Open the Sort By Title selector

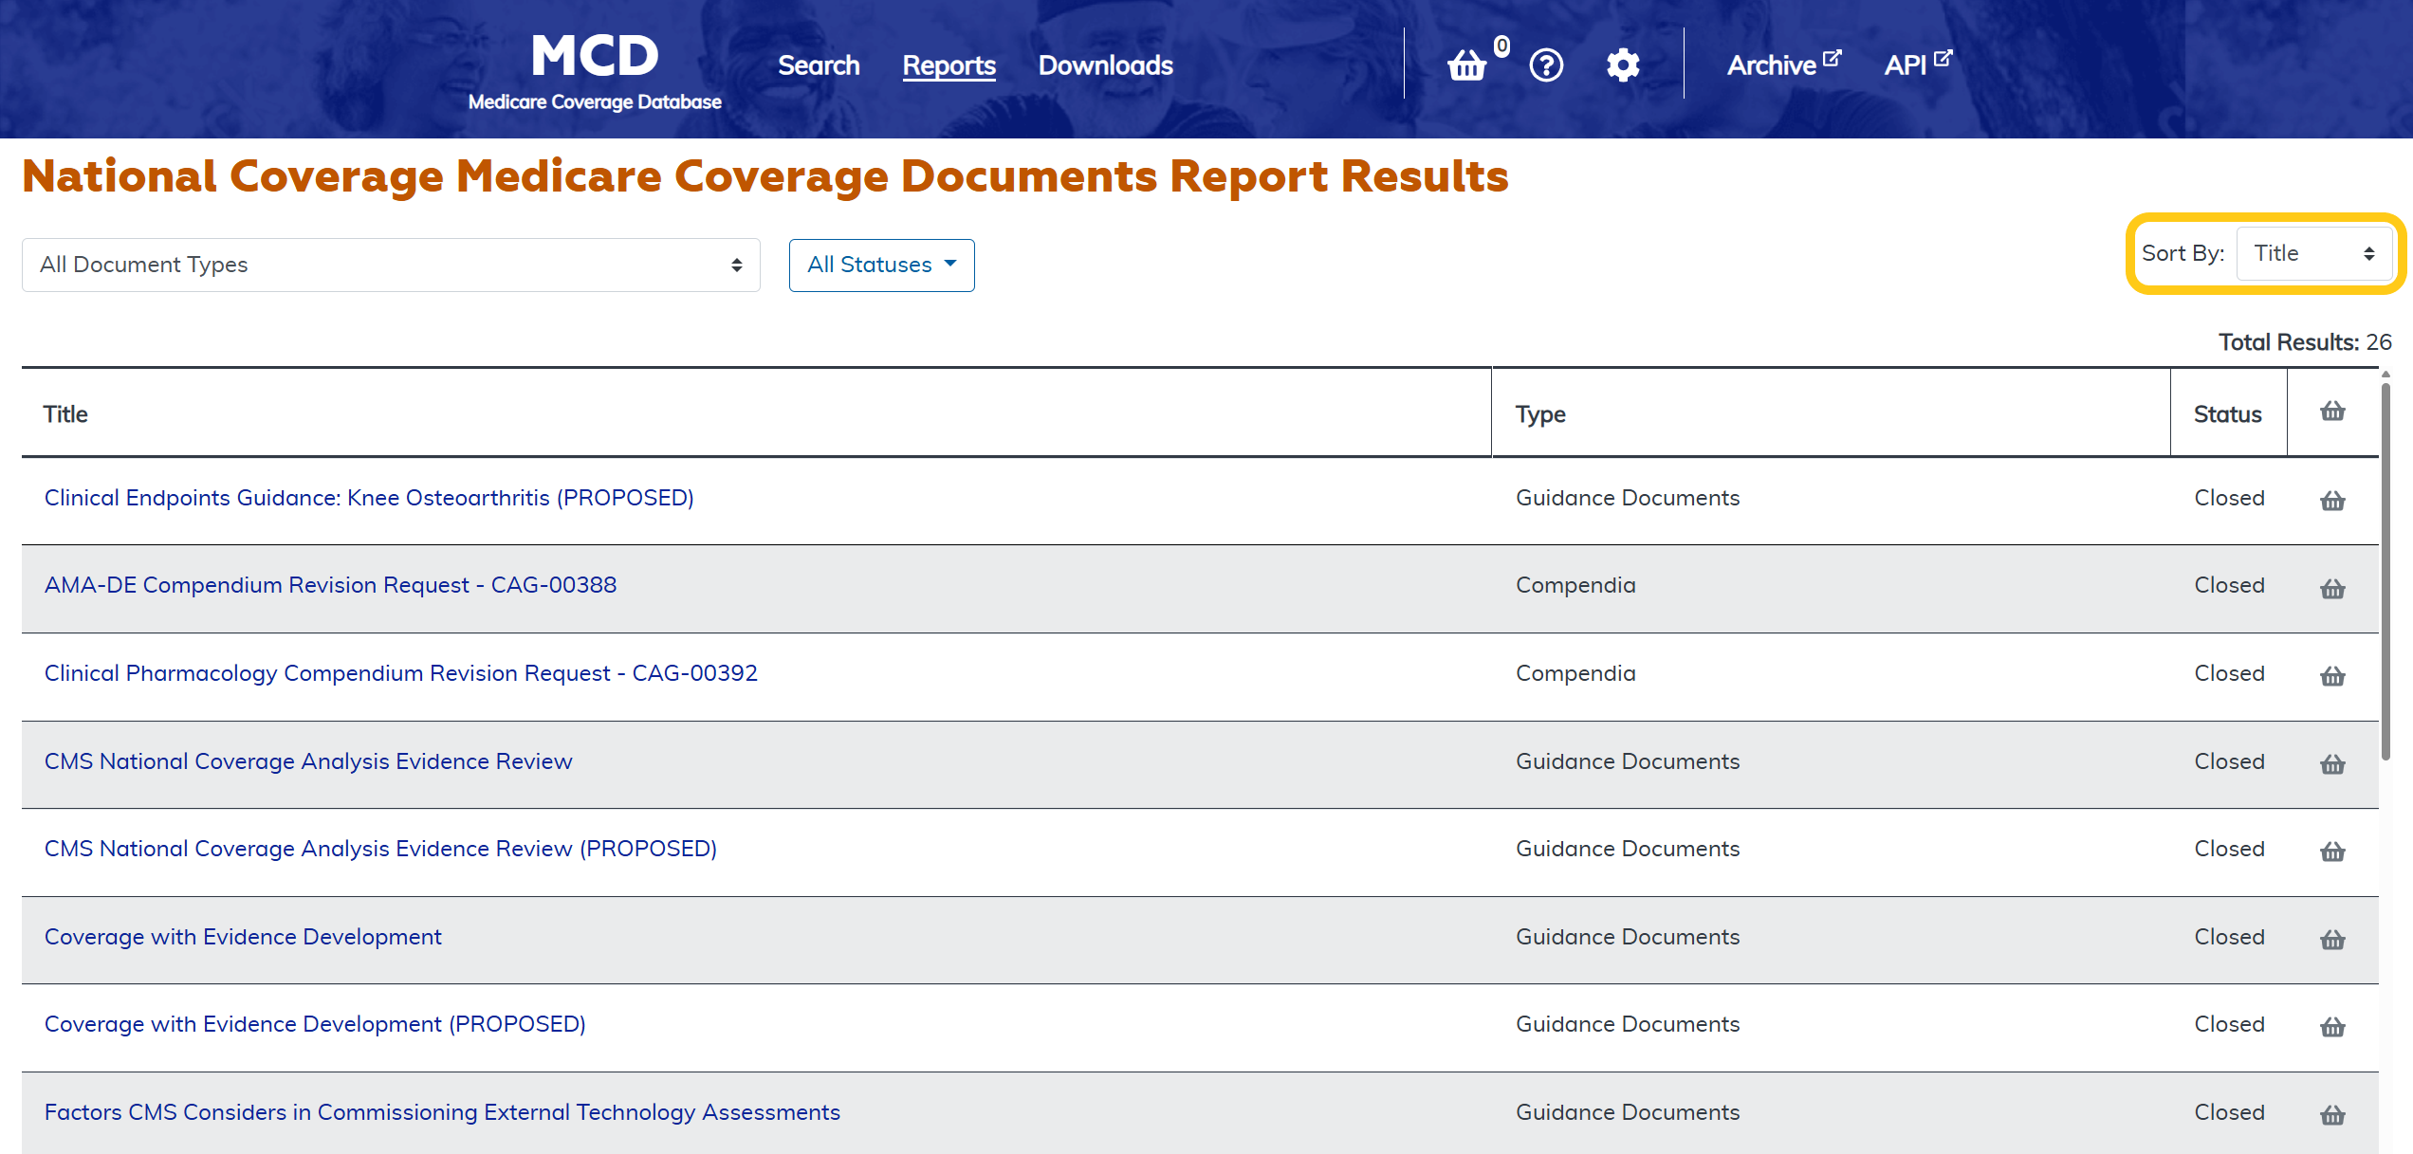2313,253
